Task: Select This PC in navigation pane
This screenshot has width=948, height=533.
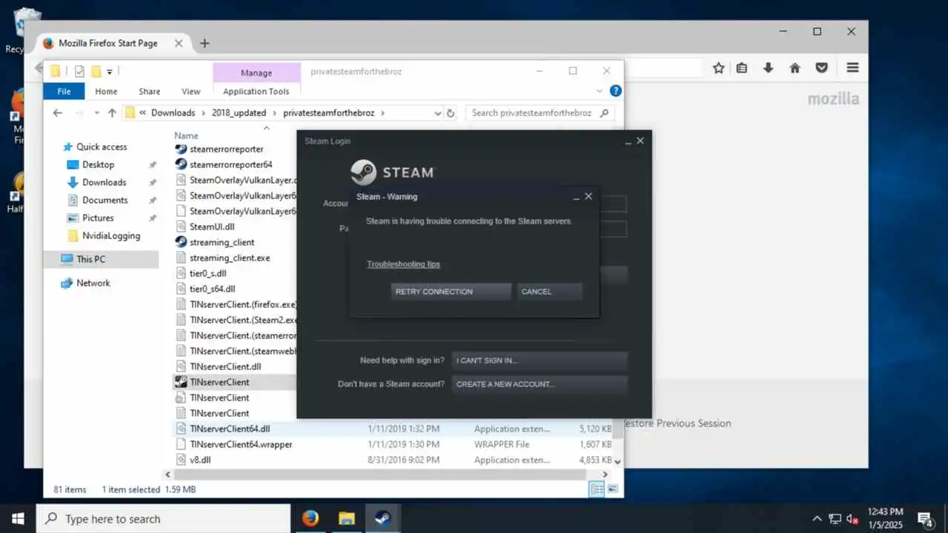Action: [x=102, y=259]
